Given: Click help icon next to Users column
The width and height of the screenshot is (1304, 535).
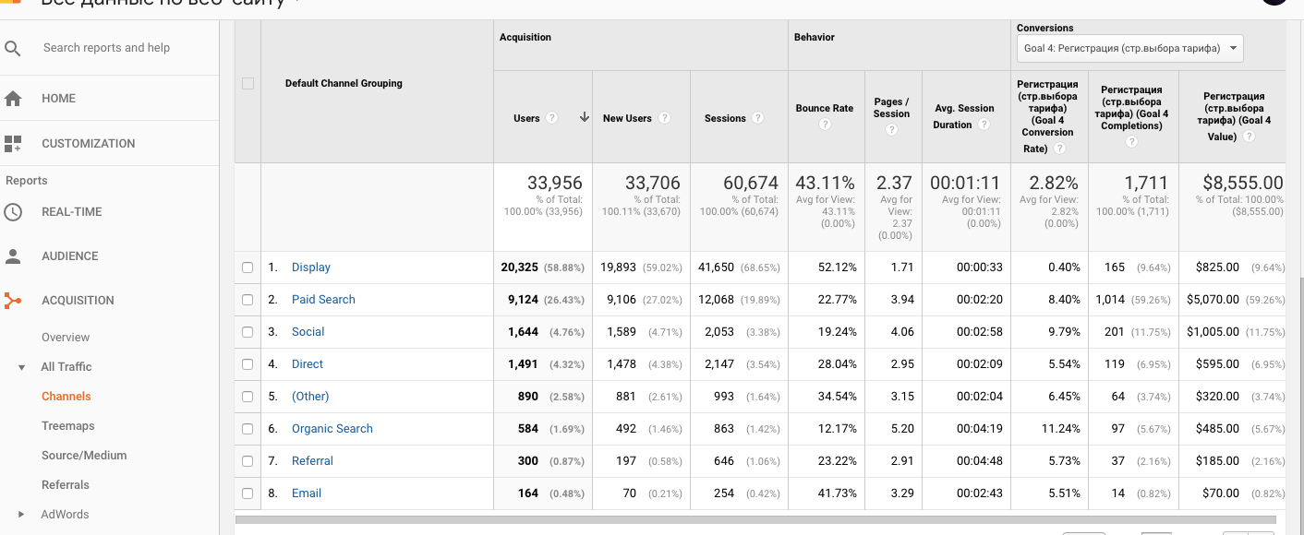Looking at the screenshot, I should point(551,118).
